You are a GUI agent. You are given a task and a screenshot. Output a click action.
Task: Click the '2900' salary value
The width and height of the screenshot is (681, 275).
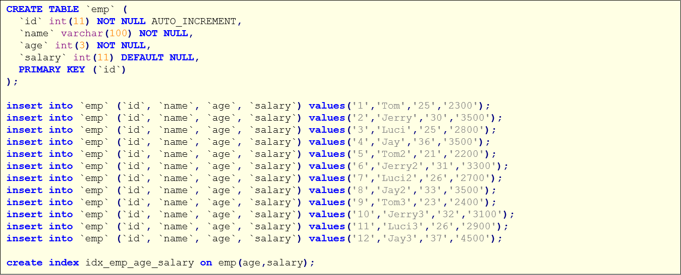pyautogui.click(x=479, y=226)
